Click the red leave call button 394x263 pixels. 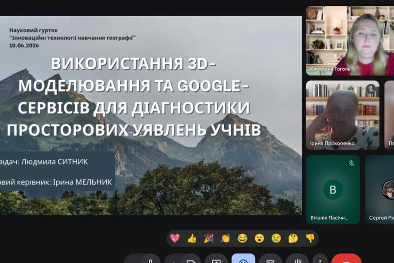click(347, 259)
